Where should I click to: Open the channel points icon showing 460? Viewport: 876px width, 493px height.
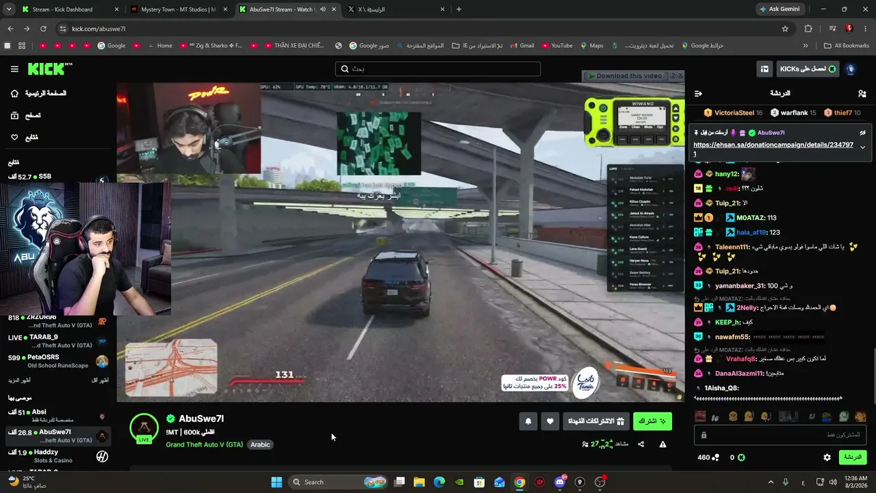[708, 457]
